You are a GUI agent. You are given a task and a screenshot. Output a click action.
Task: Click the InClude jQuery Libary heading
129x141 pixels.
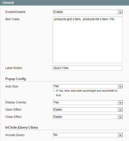(x=21, y=128)
